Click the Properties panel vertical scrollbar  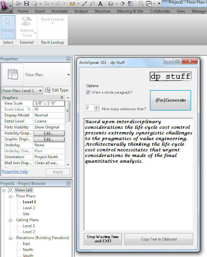tap(68, 111)
